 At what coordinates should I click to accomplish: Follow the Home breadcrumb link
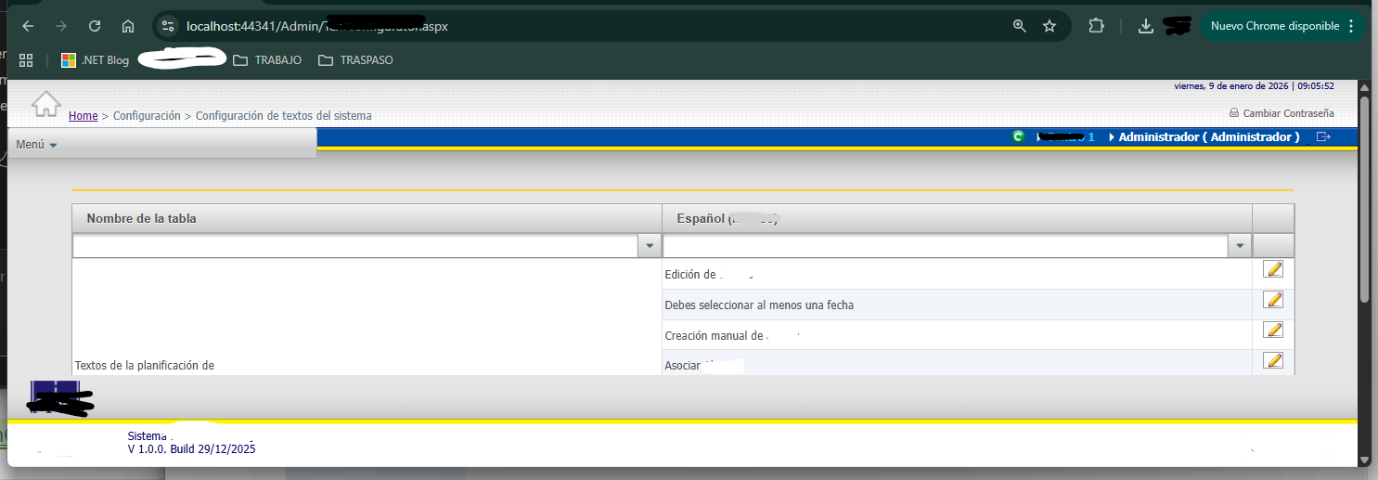[83, 116]
